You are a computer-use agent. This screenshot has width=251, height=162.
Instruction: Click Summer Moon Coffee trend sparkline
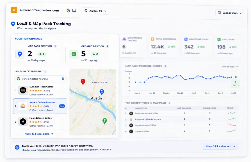click(x=231, y=113)
